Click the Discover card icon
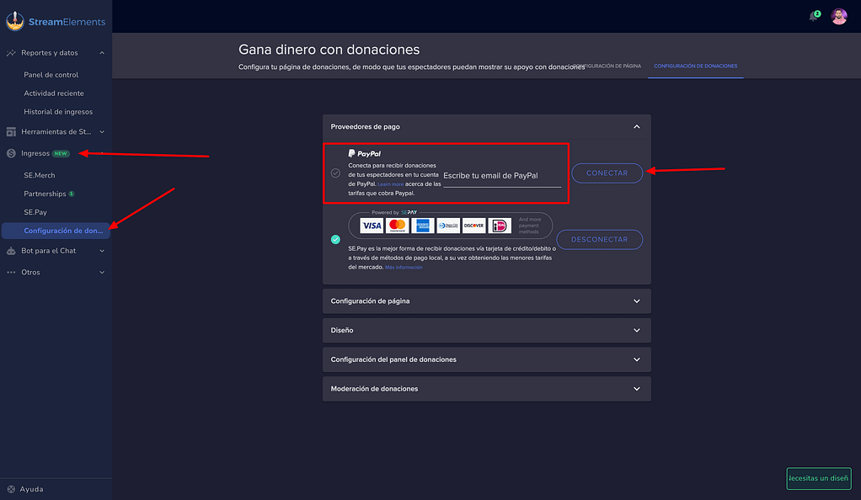 pos(473,226)
